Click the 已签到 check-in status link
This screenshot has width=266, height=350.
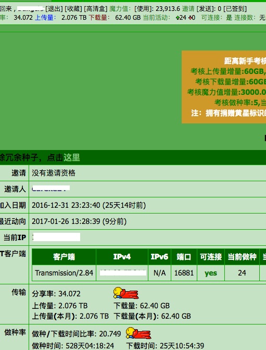[235, 9]
